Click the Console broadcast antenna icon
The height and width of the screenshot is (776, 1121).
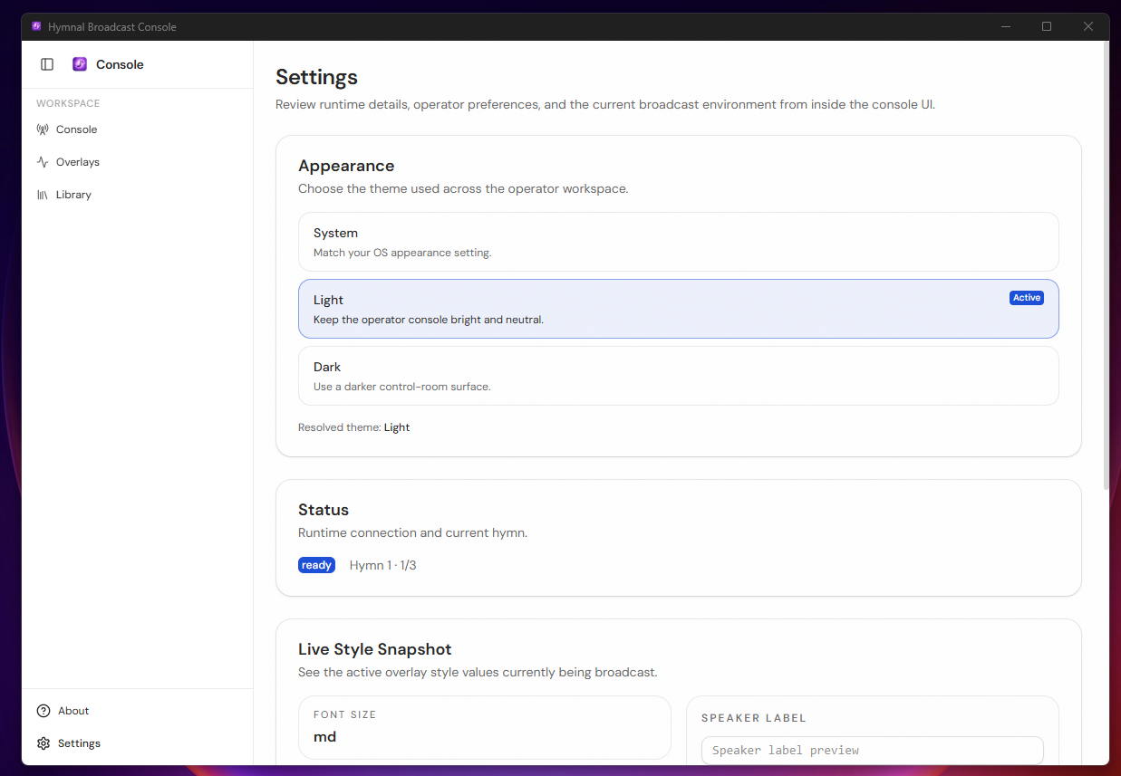43,129
